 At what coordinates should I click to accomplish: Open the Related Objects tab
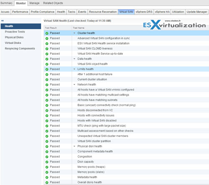point(53,3)
